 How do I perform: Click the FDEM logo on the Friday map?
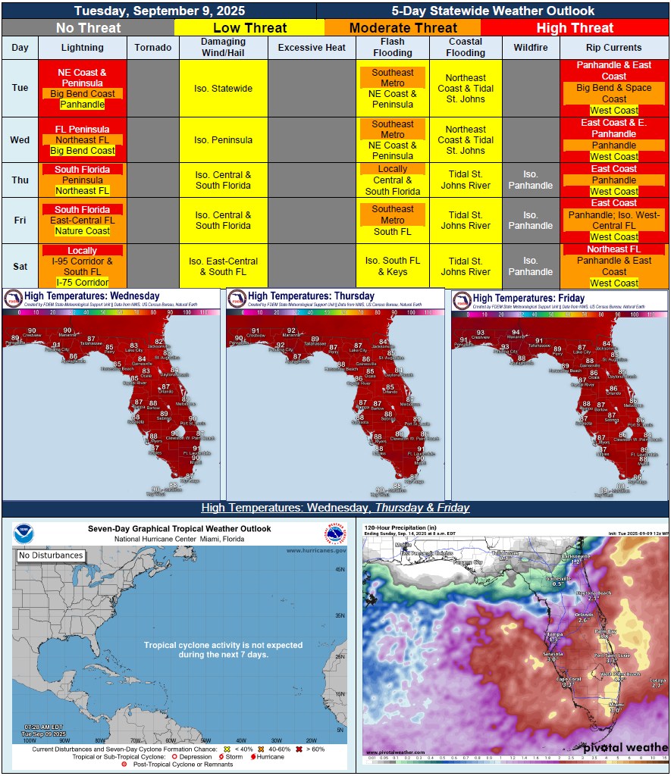(462, 300)
